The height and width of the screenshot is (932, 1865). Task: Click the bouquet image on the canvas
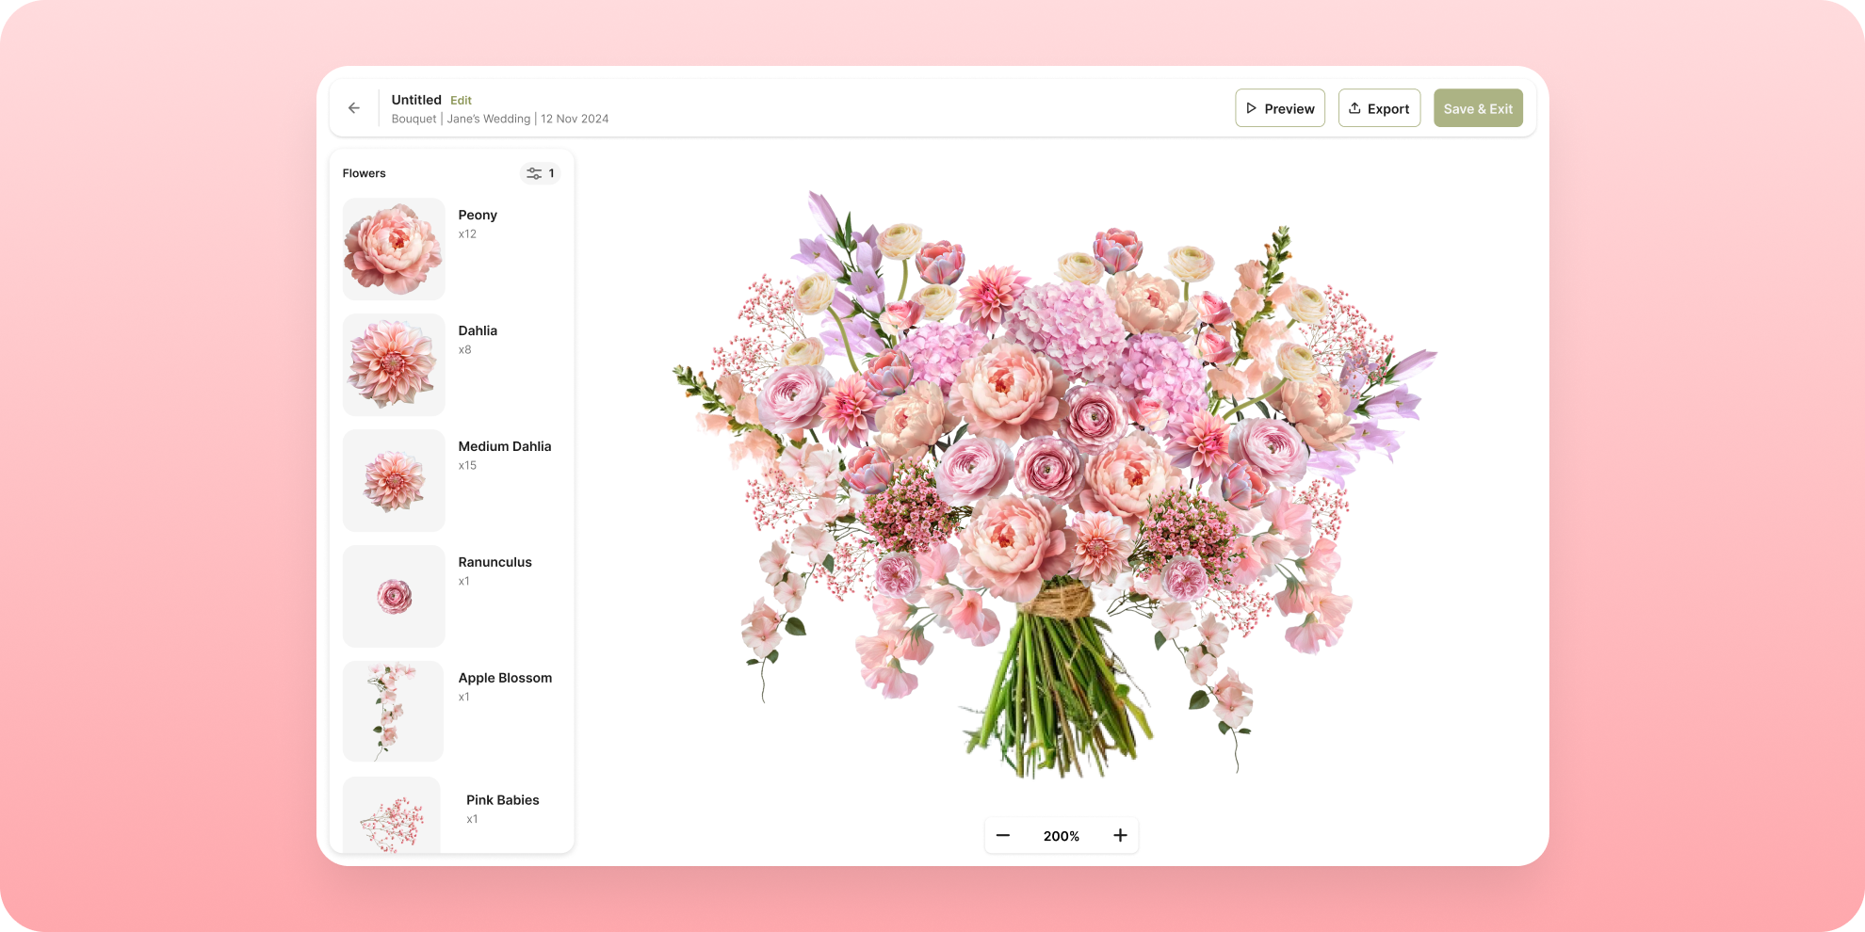[1055, 485]
